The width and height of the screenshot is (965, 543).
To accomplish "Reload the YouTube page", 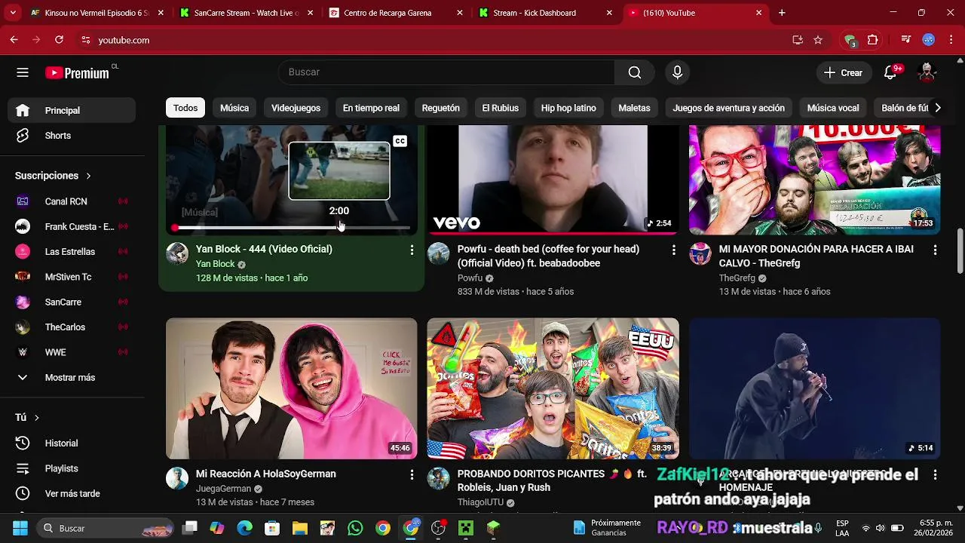I will click(59, 40).
